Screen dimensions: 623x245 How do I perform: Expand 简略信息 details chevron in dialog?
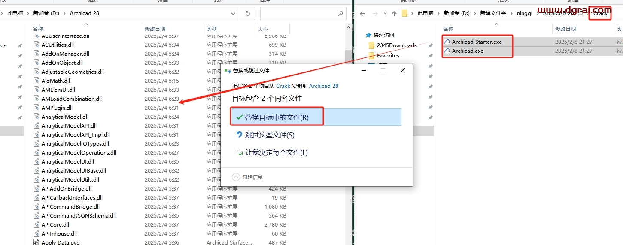236,177
